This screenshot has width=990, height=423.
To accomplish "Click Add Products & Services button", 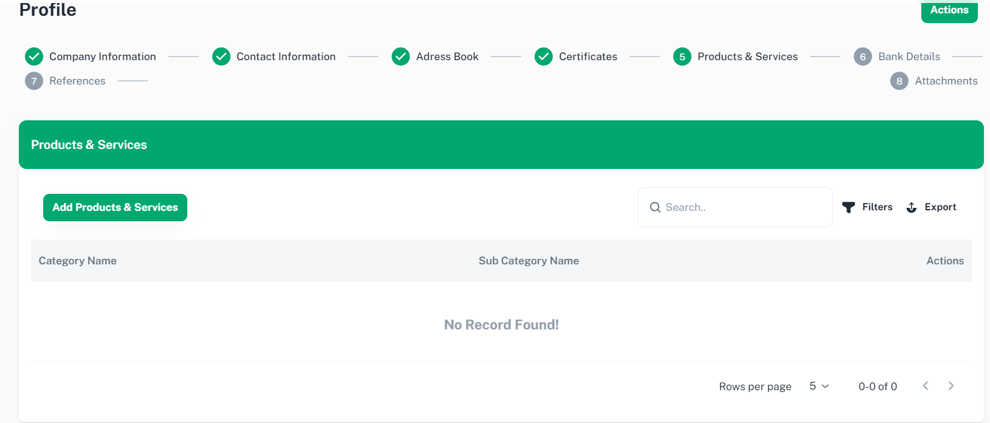I will (x=115, y=207).
